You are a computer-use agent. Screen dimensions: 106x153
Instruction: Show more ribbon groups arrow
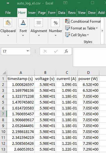[102, 31]
